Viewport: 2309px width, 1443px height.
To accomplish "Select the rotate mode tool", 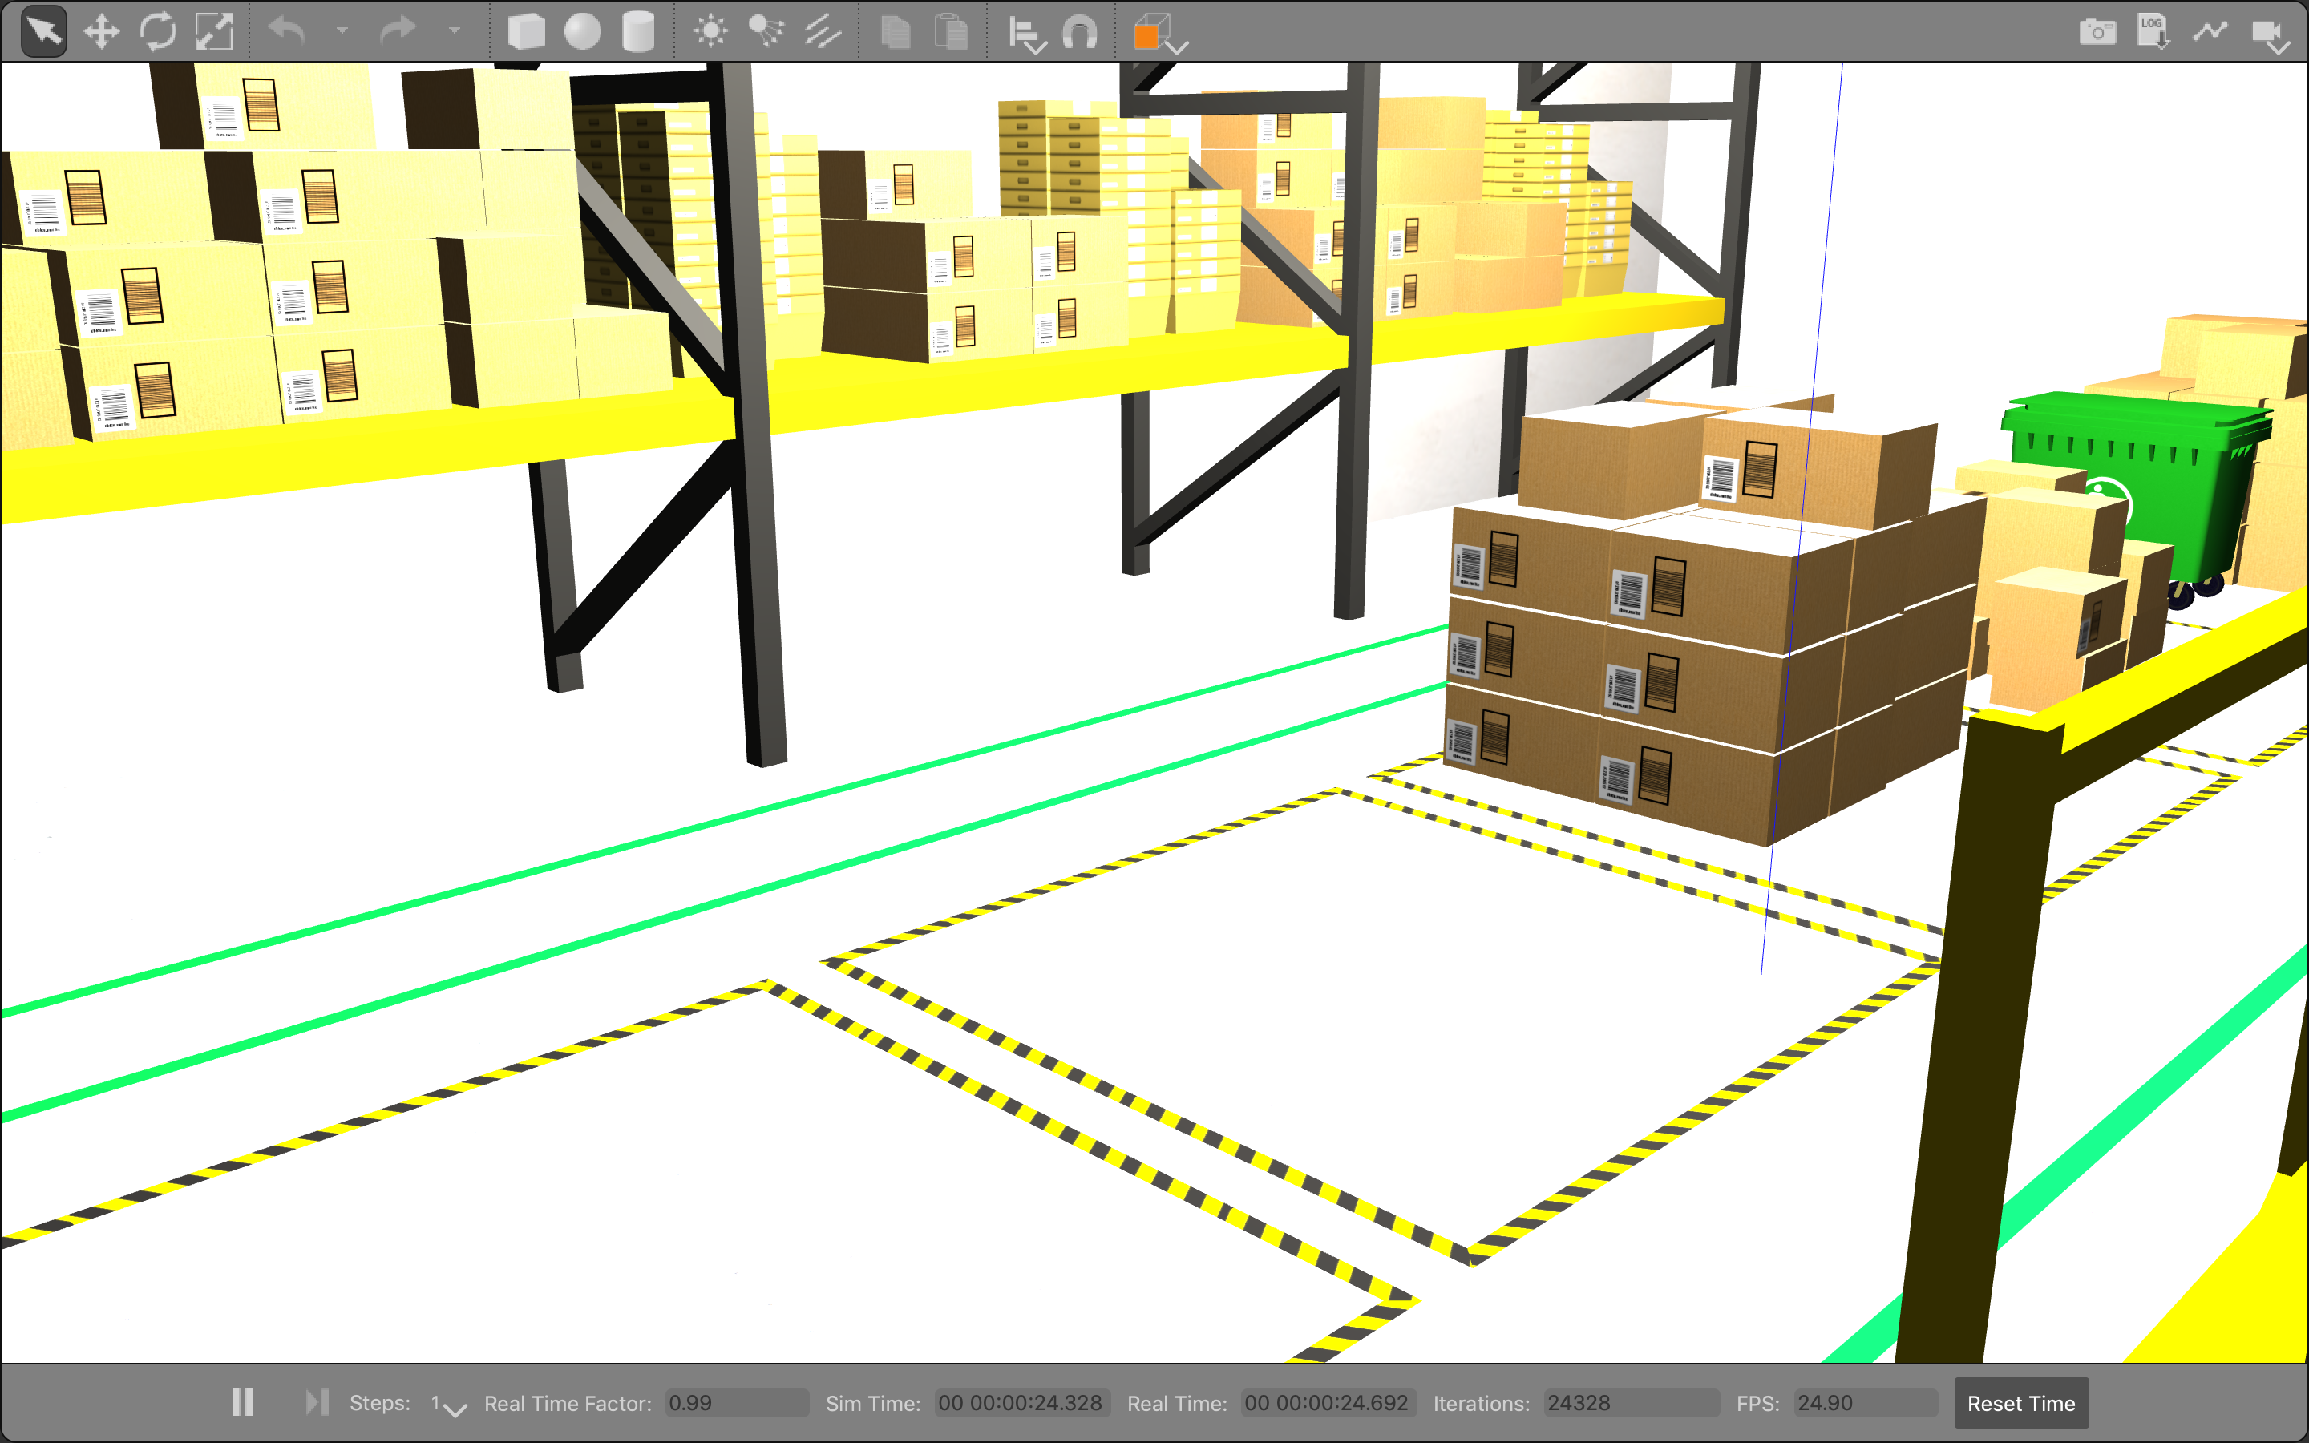I will click(157, 32).
